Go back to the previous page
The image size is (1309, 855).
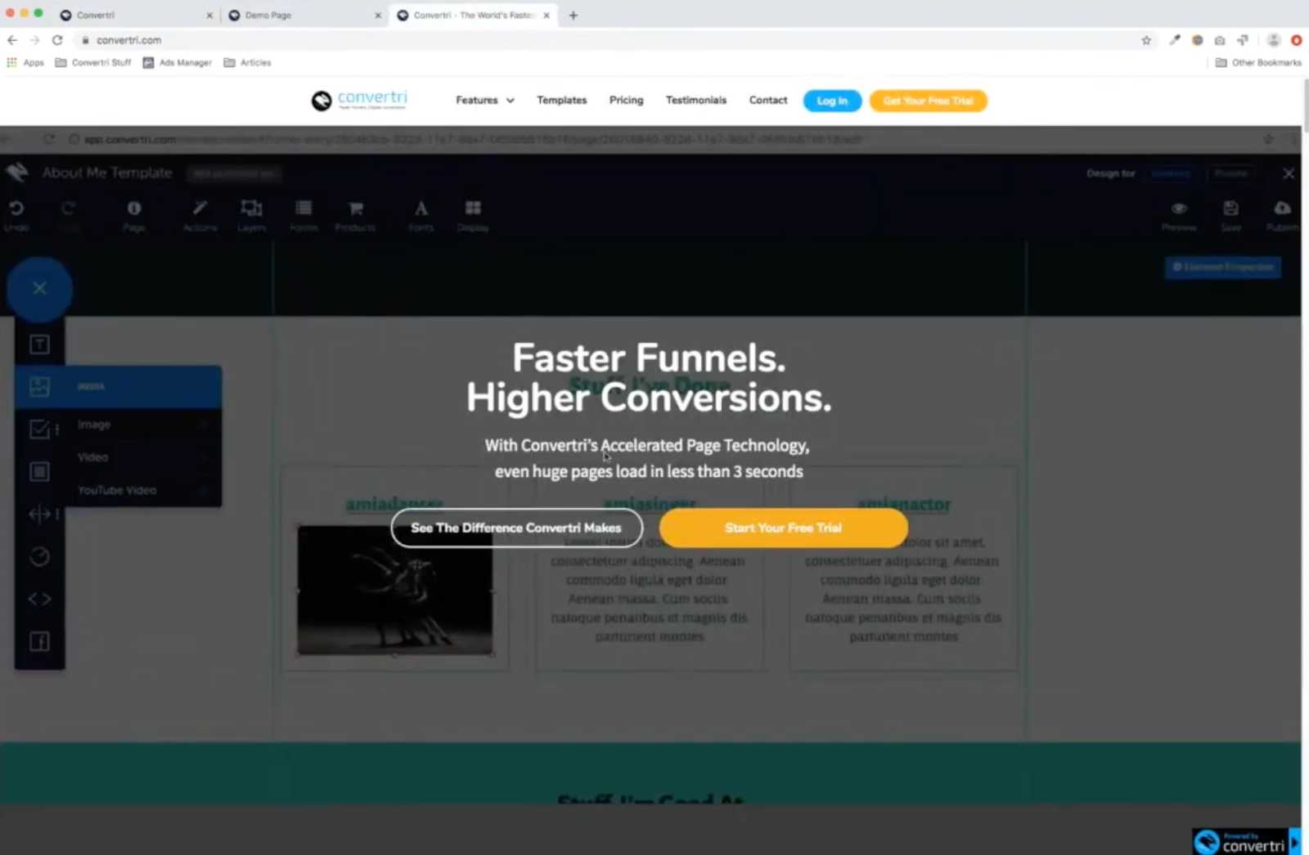[x=12, y=40]
